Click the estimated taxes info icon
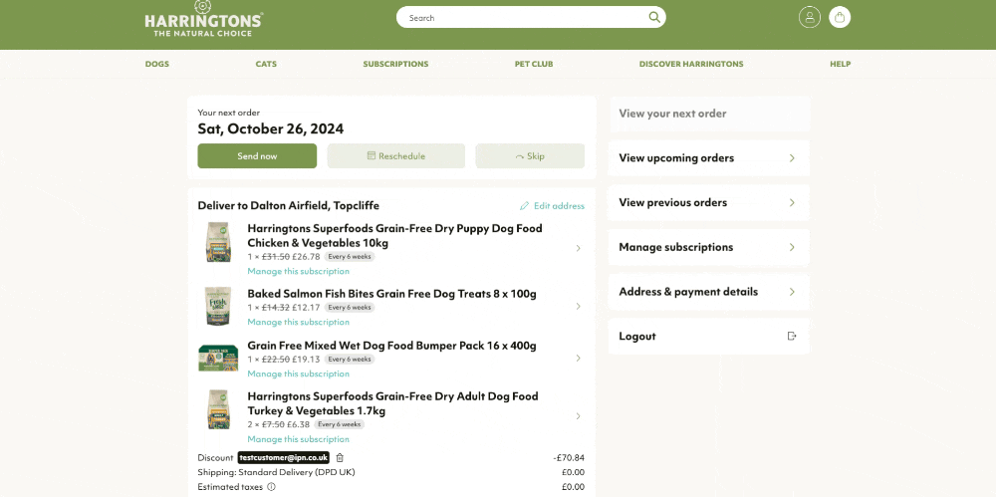996x497 pixels. (271, 487)
